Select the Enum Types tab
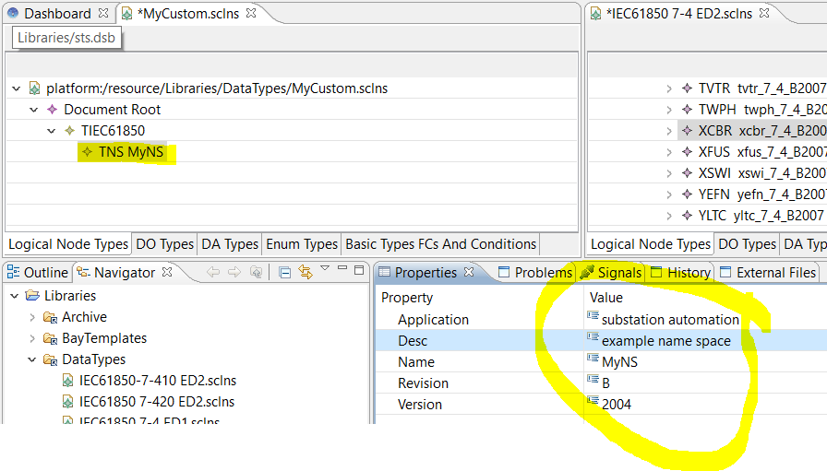Image resolution: width=827 pixels, height=471 pixels. tap(302, 244)
